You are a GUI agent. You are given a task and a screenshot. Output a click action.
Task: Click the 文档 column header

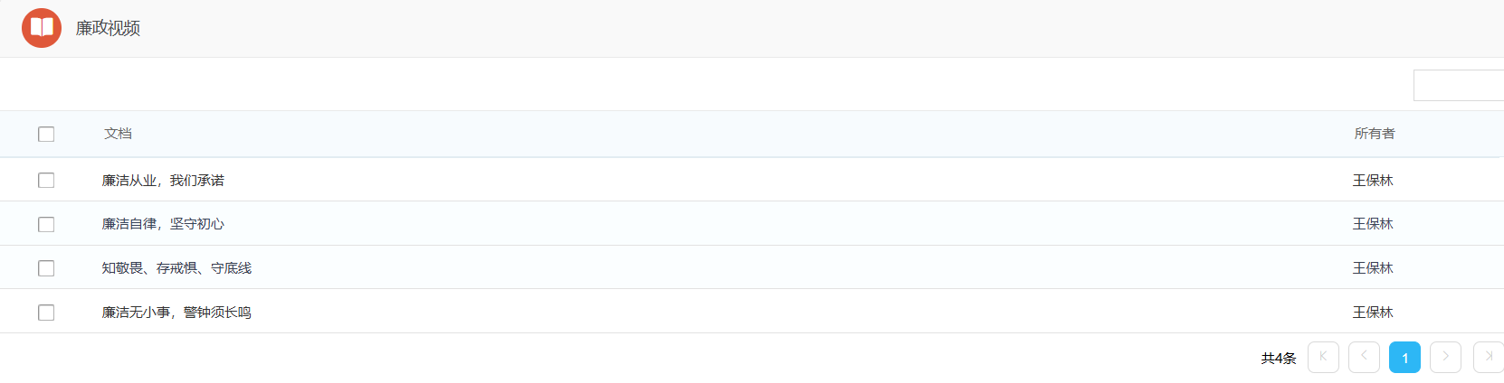(x=118, y=134)
